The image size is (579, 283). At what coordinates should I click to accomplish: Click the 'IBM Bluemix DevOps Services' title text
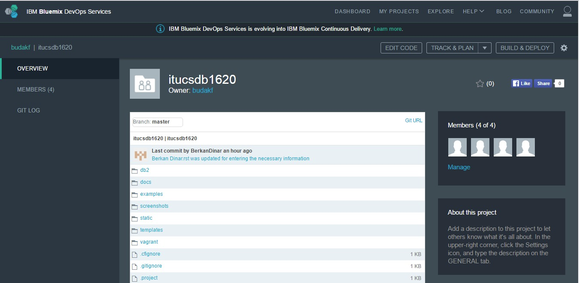69,12
